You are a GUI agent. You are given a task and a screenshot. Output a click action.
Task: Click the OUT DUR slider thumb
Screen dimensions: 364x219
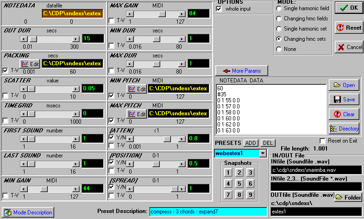[x=33, y=39]
